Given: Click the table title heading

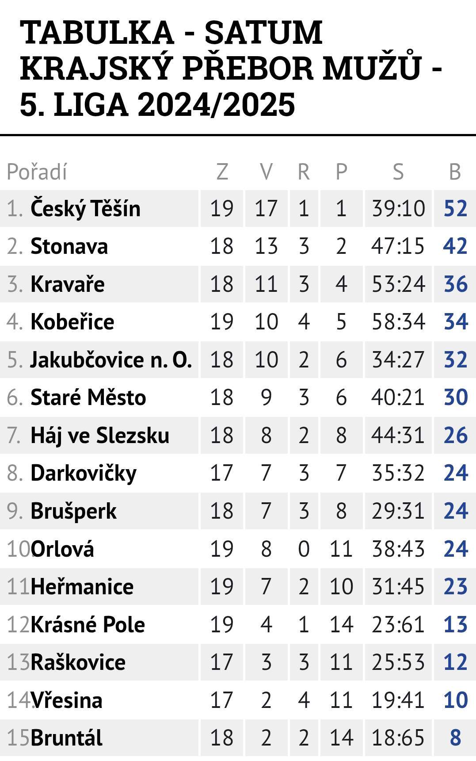Looking at the screenshot, I should (231, 69).
